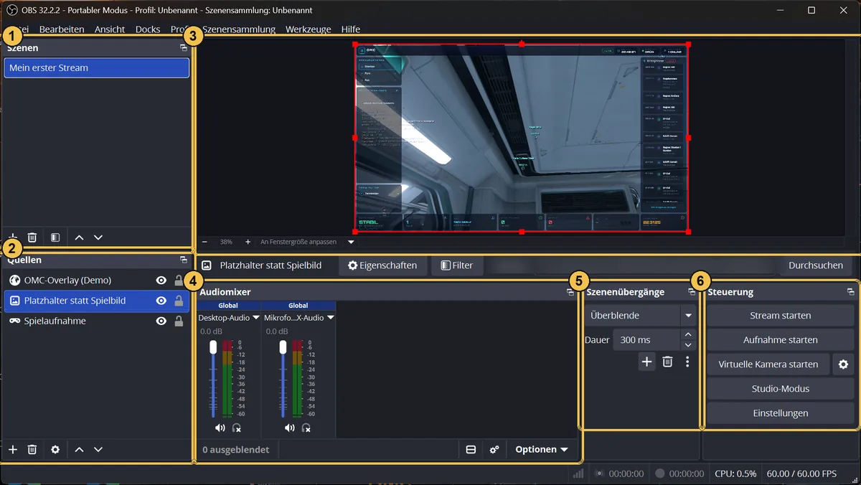Open the Docks menu
The width and height of the screenshot is (861, 485).
coord(148,29)
